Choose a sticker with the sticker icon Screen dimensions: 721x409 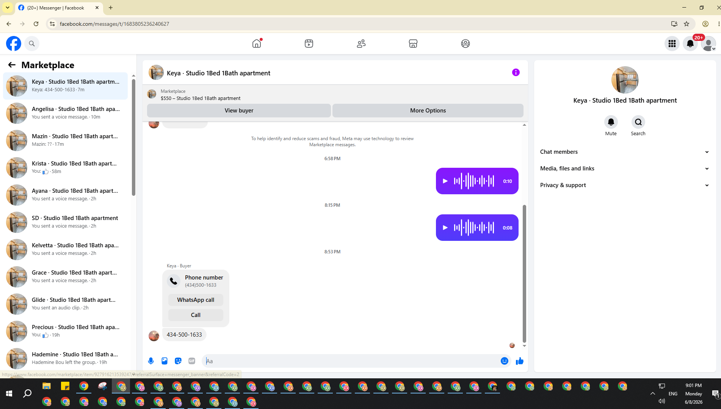(178, 361)
